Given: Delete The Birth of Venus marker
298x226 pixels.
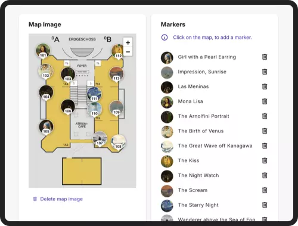Looking at the screenshot, I should click(x=265, y=131).
